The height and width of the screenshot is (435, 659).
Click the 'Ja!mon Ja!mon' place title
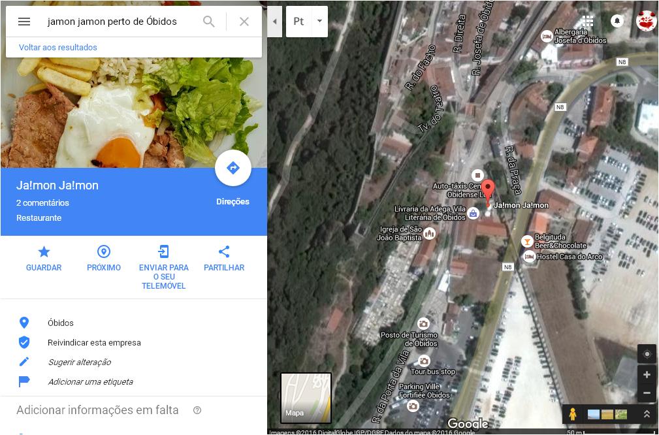[57, 185]
